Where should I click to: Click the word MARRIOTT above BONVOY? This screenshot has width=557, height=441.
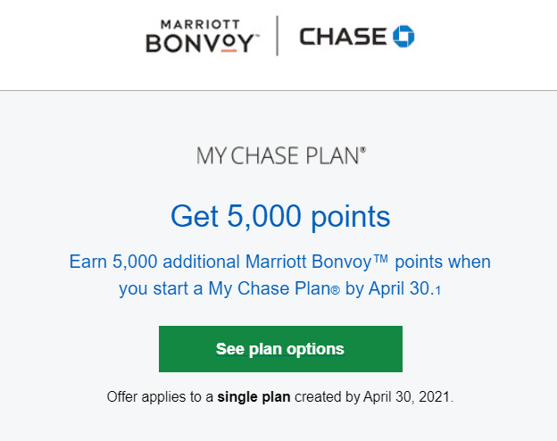(200, 24)
